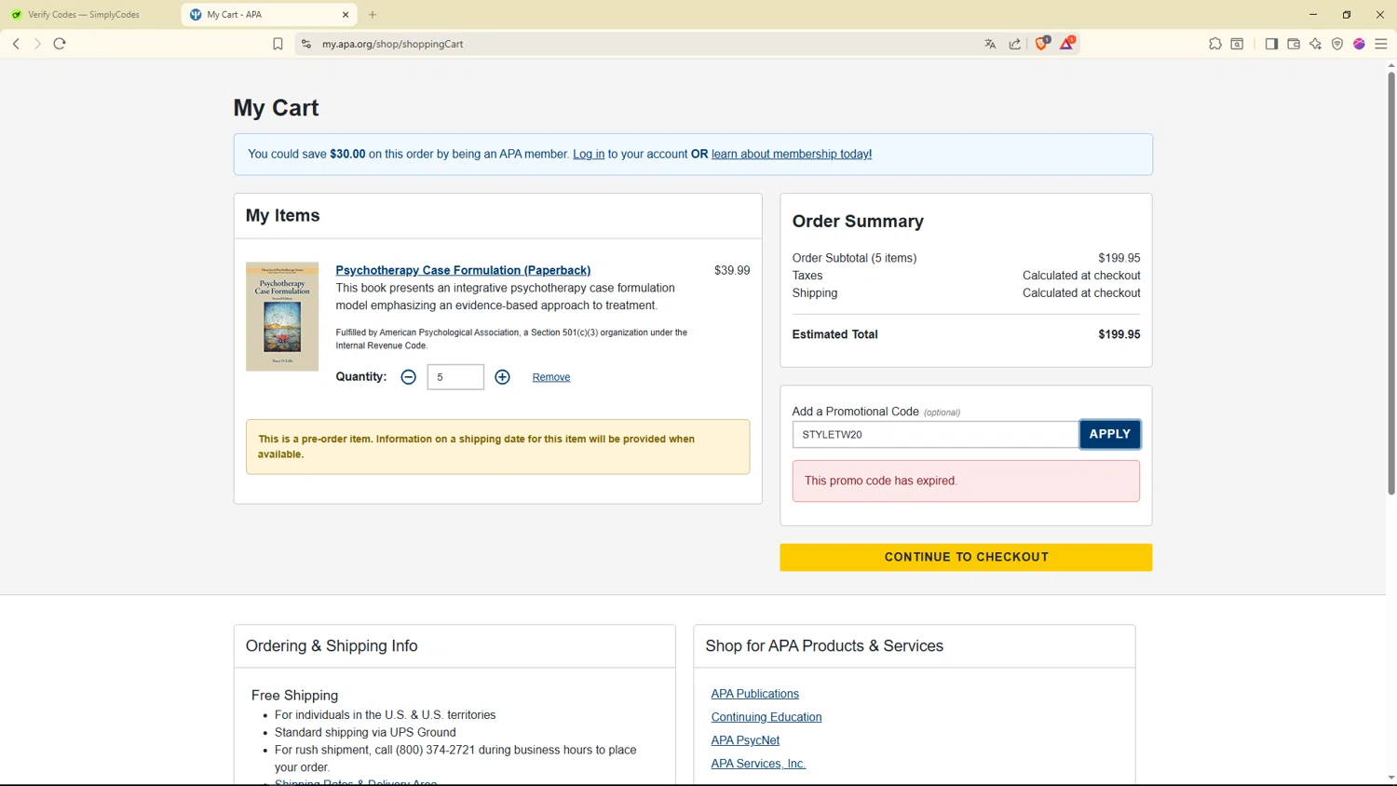The width and height of the screenshot is (1397, 786).
Task: Decrease item quantity with minus icon
Action: (x=408, y=377)
